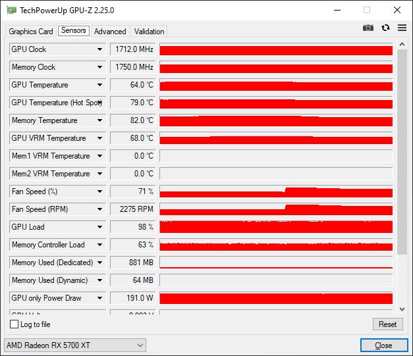Click the 191.0 W power draw value
Viewport: 413px width, 356px height.
click(x=133, y=298)
